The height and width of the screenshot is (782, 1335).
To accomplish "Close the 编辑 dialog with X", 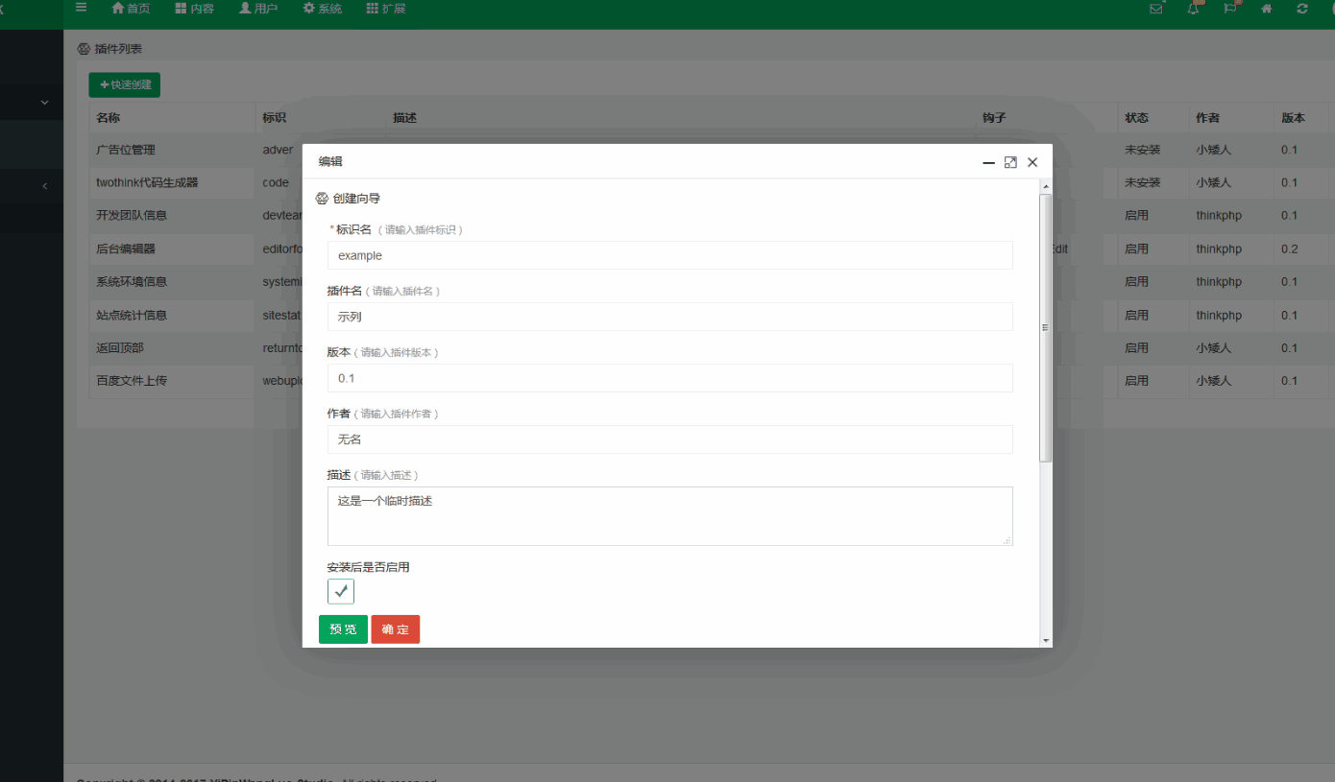I will coord(1032,162).
